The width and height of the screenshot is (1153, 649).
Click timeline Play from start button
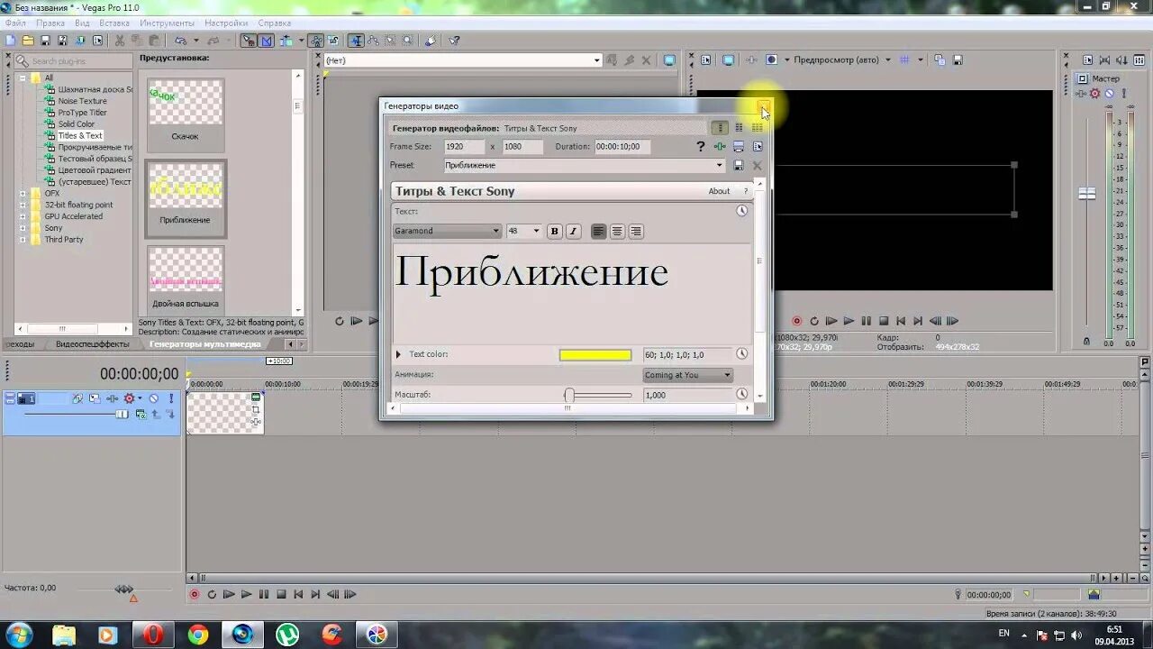click(x=229, y=594)
